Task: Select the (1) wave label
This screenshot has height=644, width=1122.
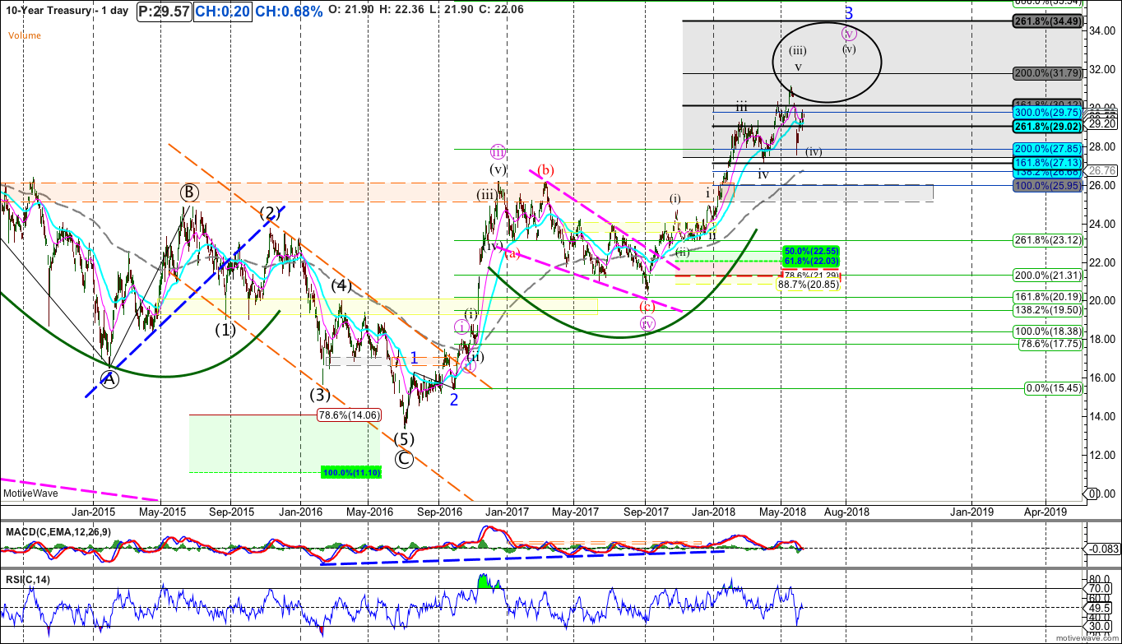Action: coord(225,330)
